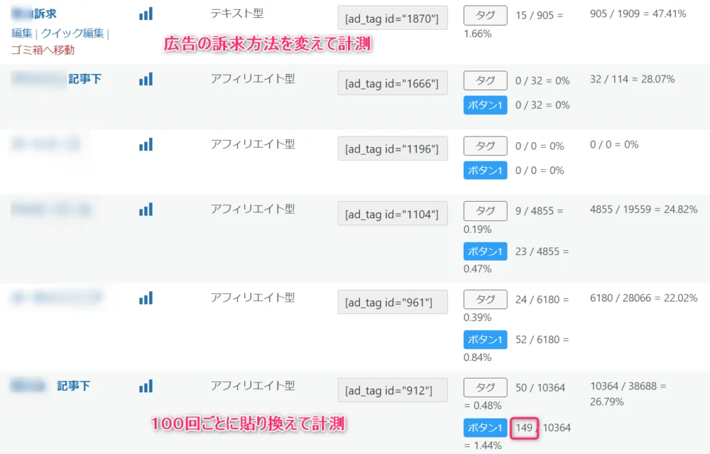The image size is (710, 454).
Task: Open stats chart icon for ad_tag 961 row
Action: [146, 298]
